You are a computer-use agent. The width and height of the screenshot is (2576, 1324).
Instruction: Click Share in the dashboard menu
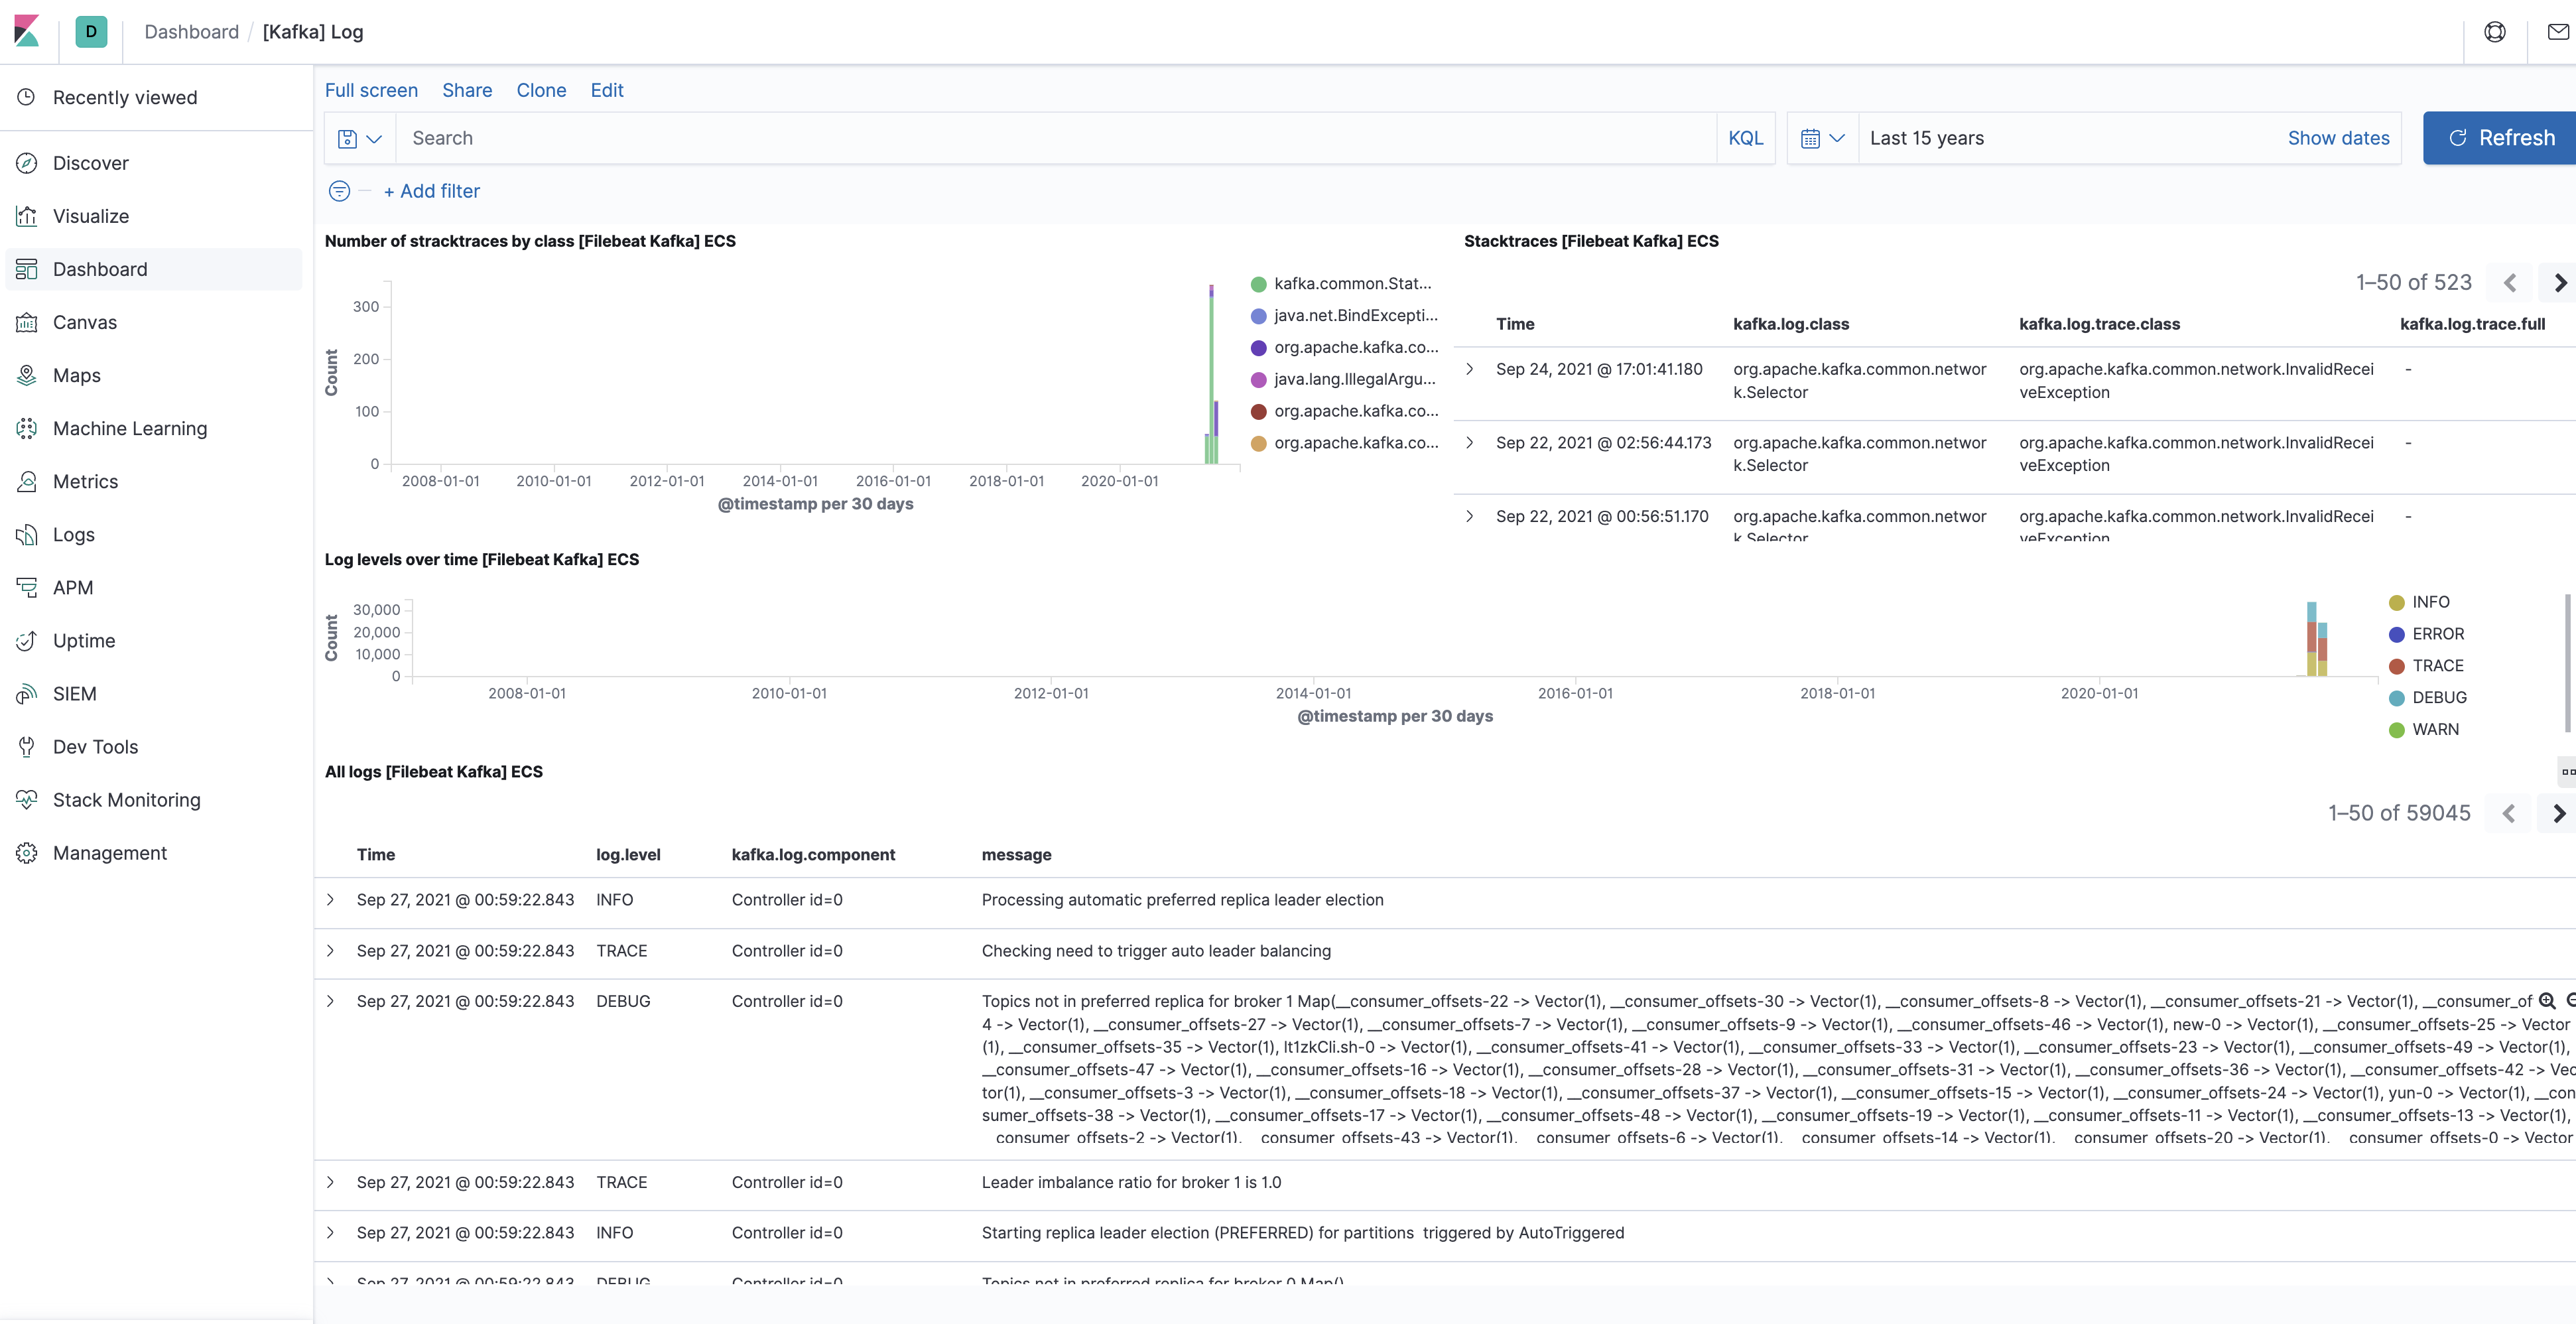(467, 90)
